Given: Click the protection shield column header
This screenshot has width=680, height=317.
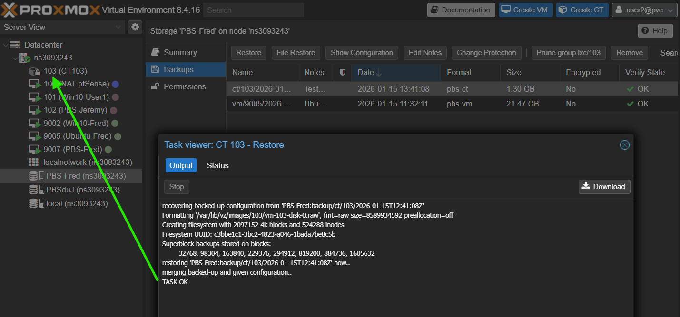Looking at the screenshot, I should pyautogui.click(x=342, y=73).
